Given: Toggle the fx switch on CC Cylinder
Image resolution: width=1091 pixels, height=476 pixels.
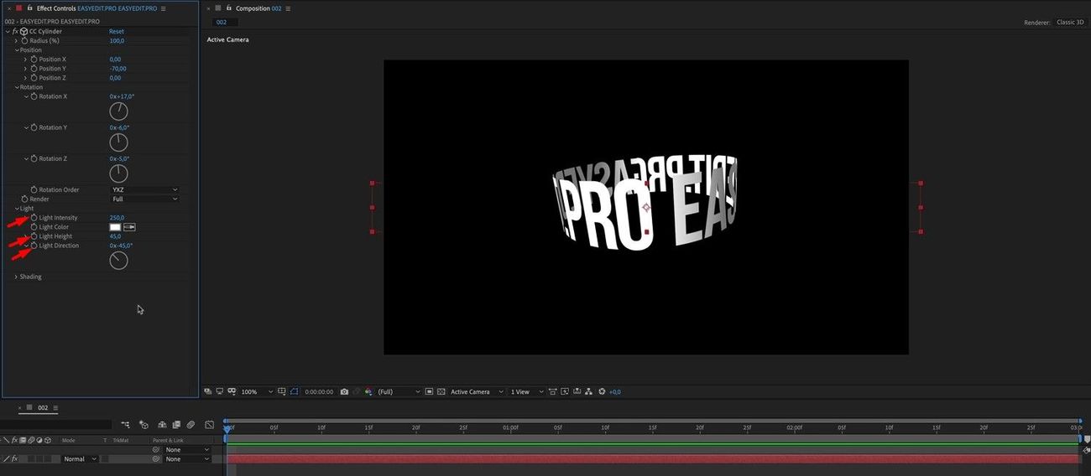Looking at the screenshot, I should pyautogui.click(x=14, y=32).
